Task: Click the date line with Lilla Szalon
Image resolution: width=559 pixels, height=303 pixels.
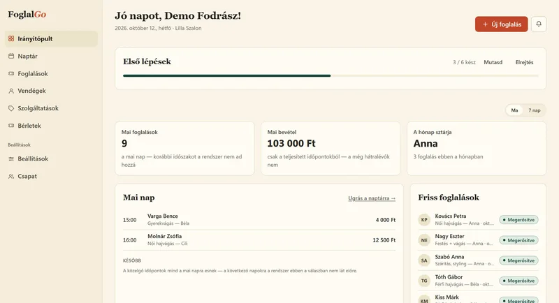Action: (x=158, y=28)
